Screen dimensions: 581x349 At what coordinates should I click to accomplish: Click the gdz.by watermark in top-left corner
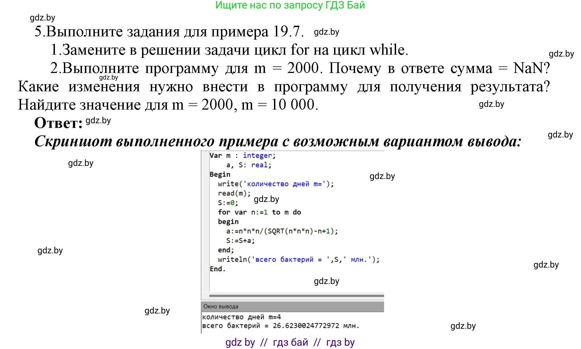point(42,18)
